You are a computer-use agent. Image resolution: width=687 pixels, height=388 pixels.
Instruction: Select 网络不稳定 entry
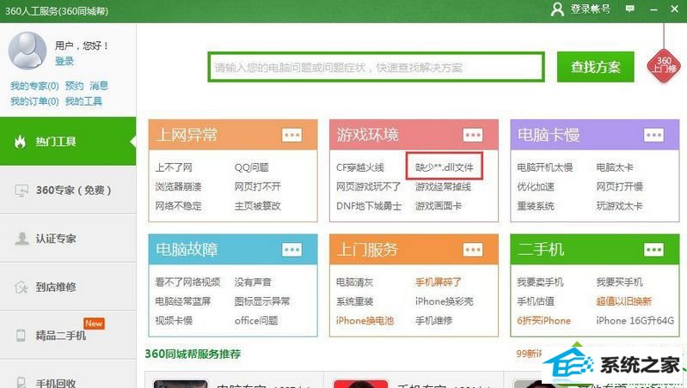(x=178, y=206)
